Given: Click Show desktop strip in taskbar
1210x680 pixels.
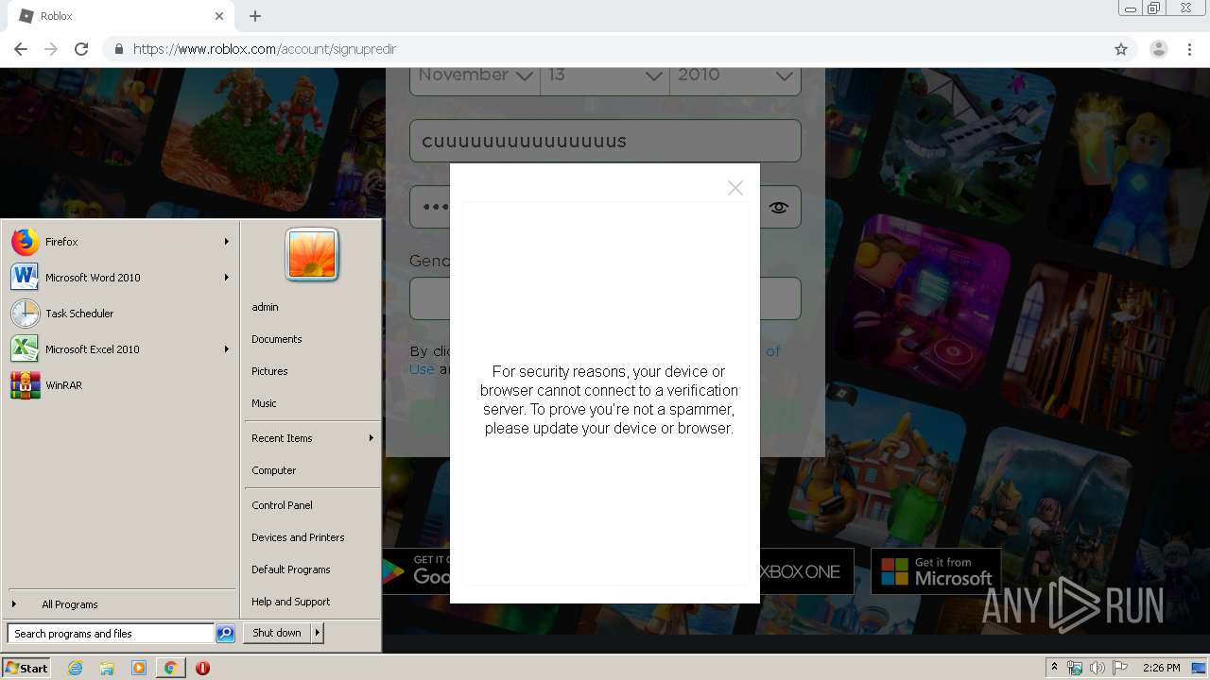Looking at the screenshot, I should [x=1200, y=668].
